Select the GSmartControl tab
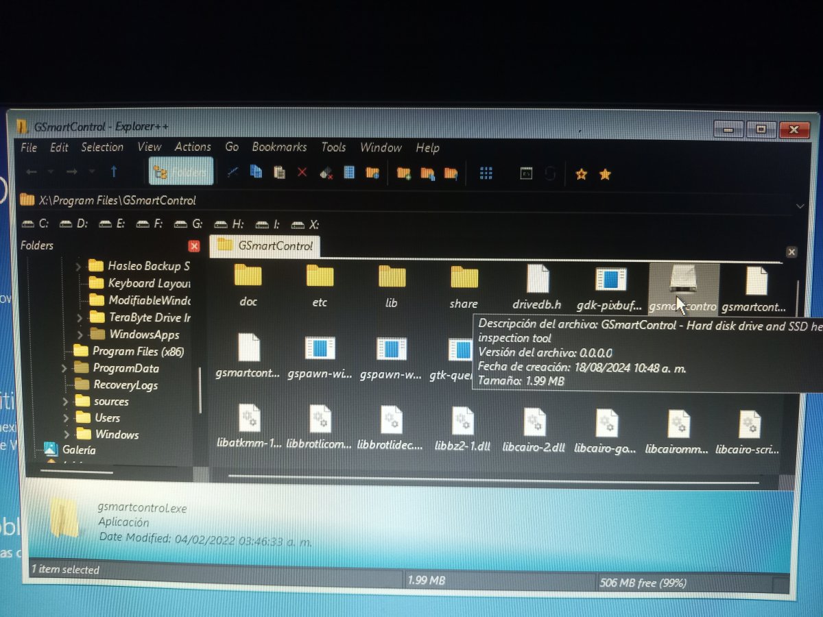 [264, 245]
